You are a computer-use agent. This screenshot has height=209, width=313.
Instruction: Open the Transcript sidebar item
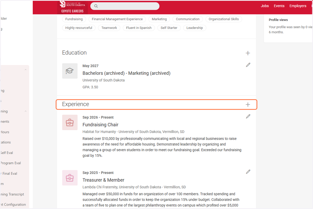pyautogui.click(x=12, y=194)
